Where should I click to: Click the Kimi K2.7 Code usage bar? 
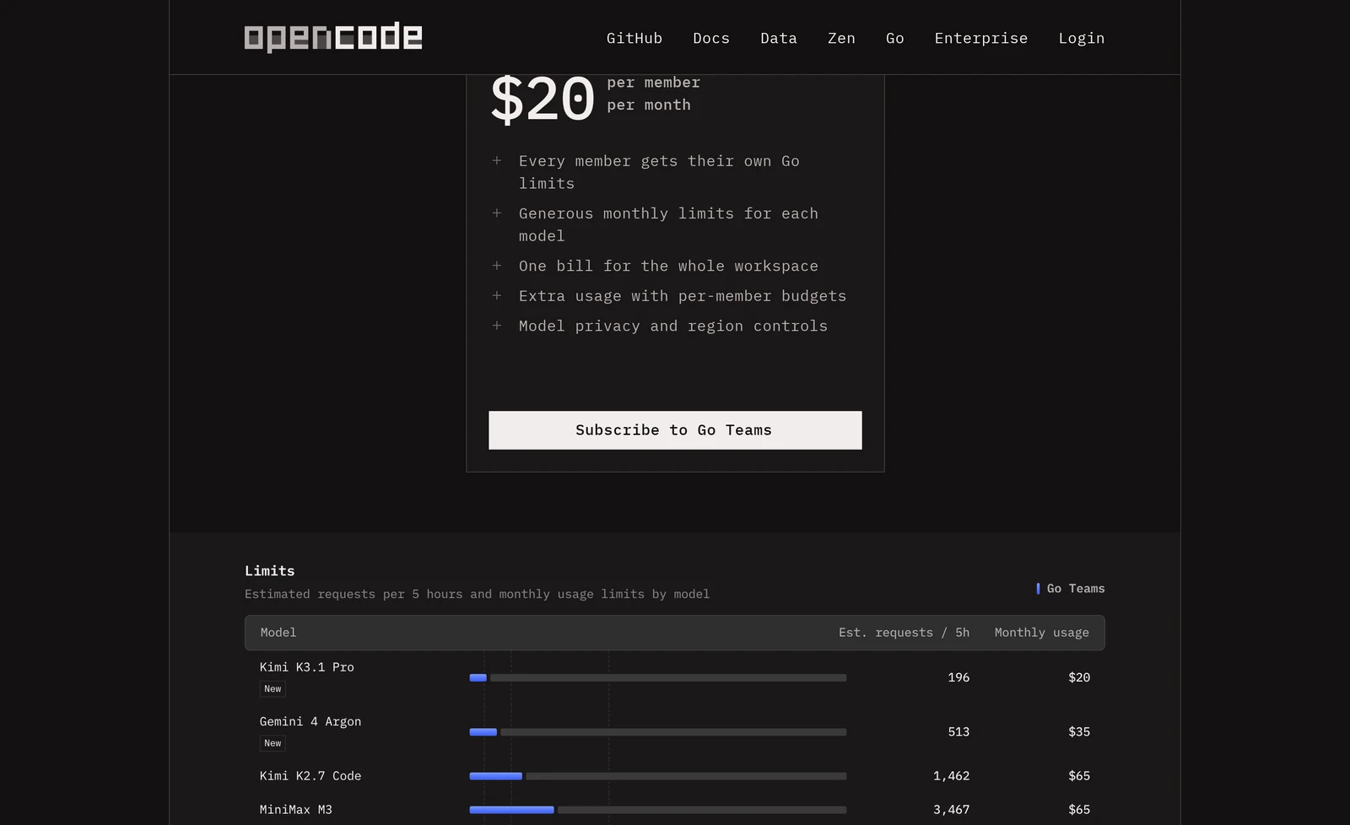[658, 776]
